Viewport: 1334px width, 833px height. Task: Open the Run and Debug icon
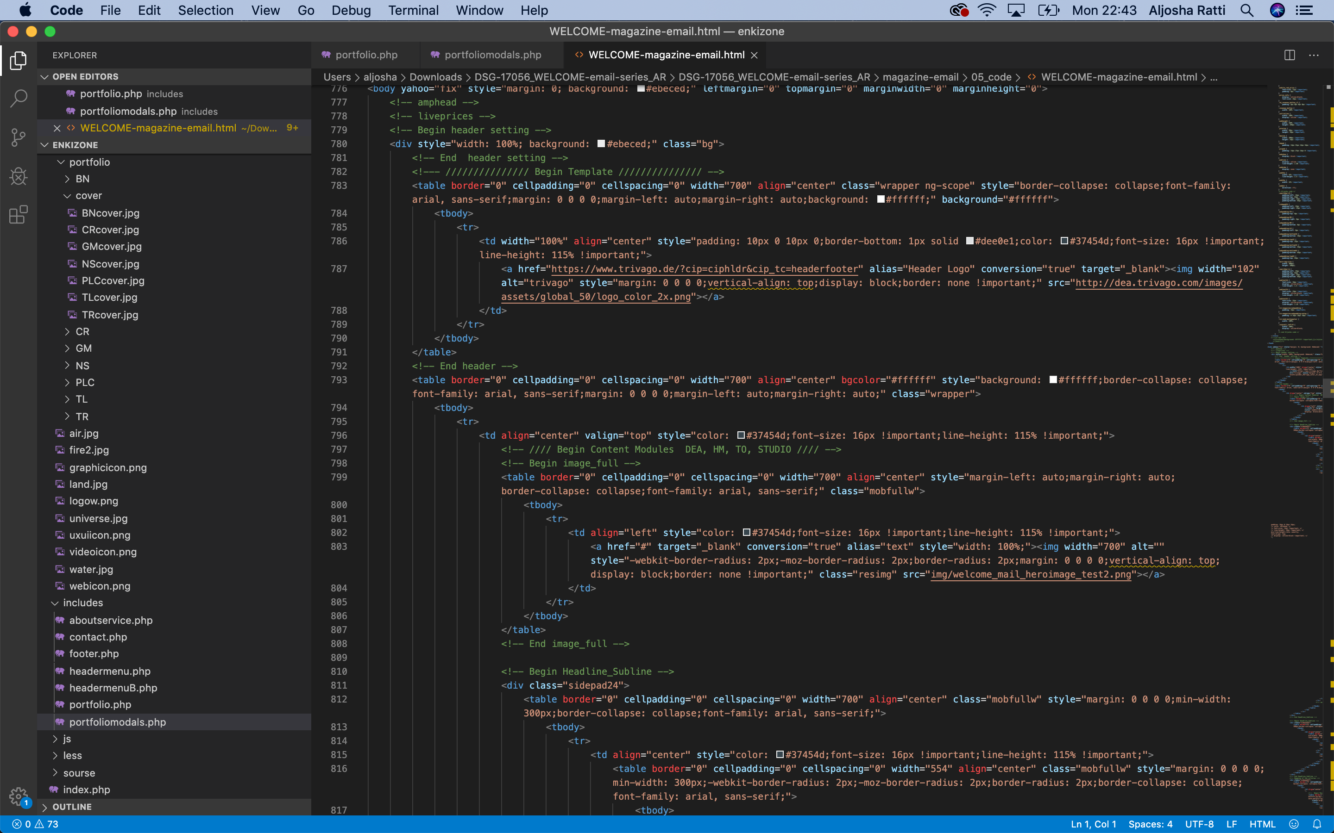point(18,176)
